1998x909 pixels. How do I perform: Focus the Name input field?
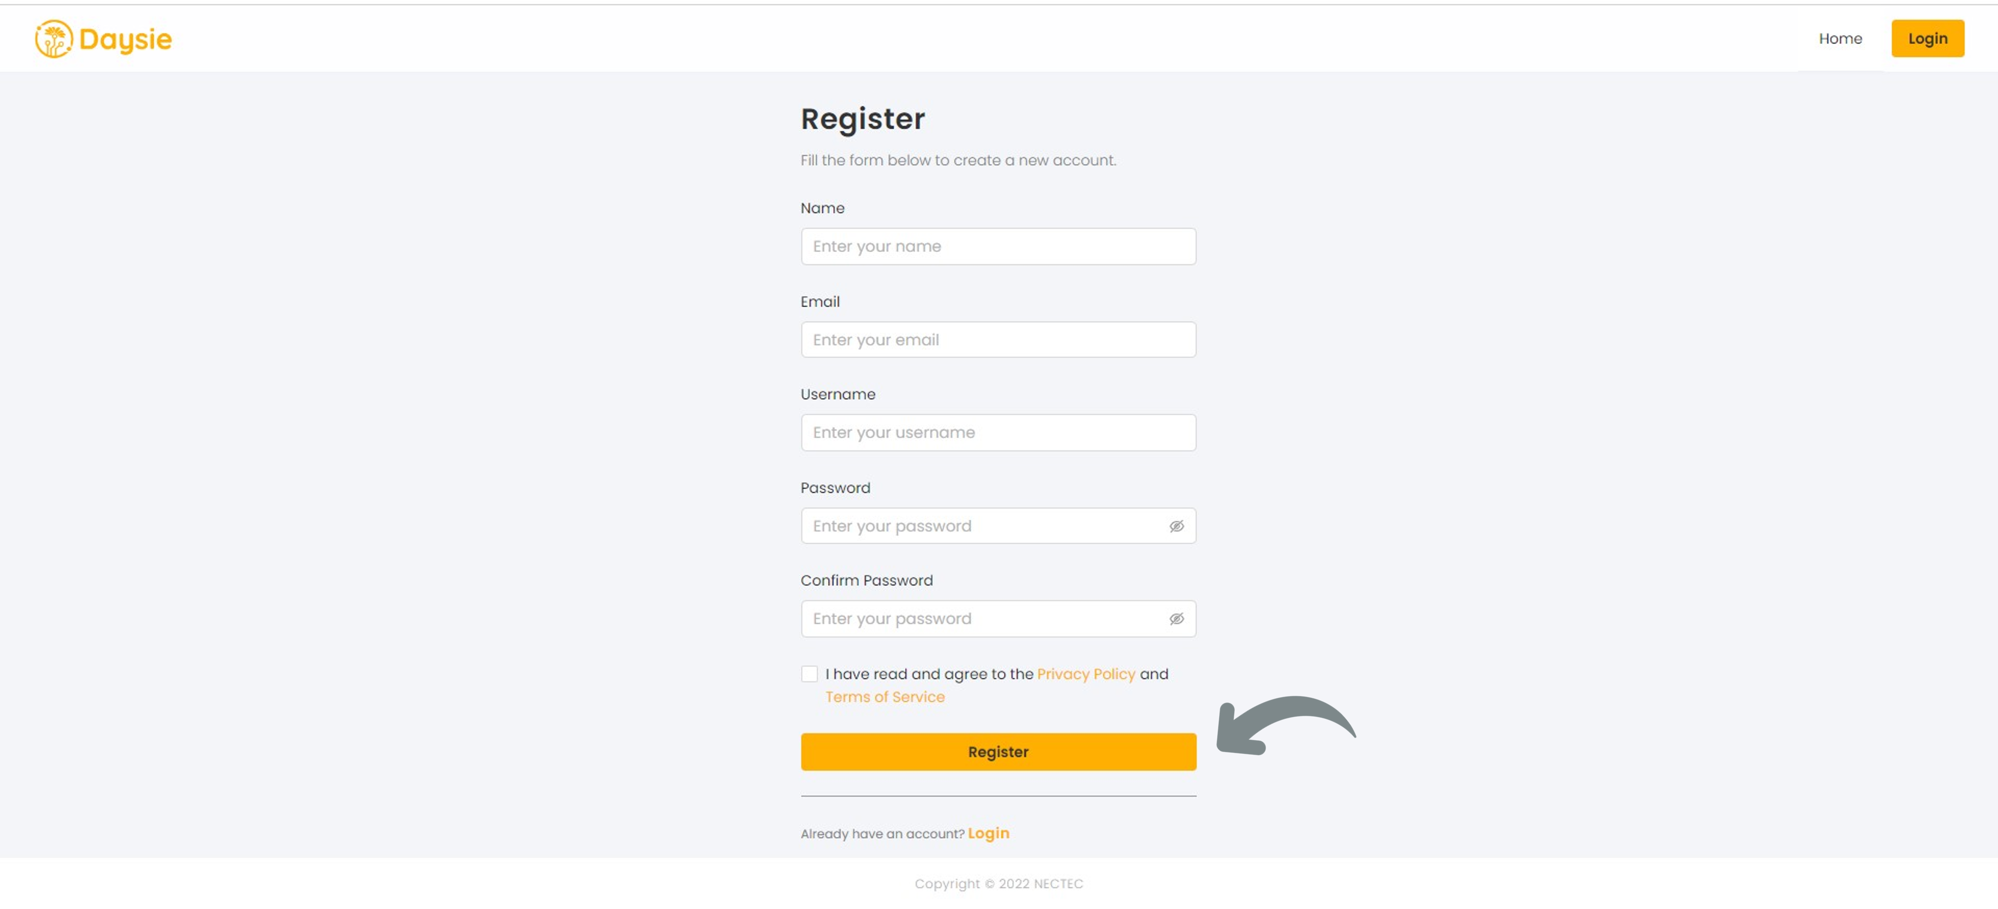pos(998,246)
